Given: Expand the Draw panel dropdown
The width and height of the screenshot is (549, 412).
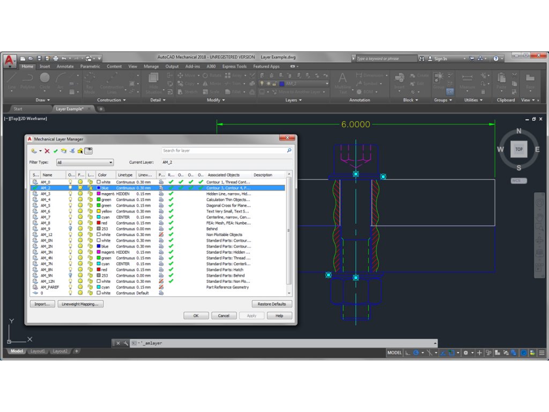Looking at the screenshot, I should (43, 100).
